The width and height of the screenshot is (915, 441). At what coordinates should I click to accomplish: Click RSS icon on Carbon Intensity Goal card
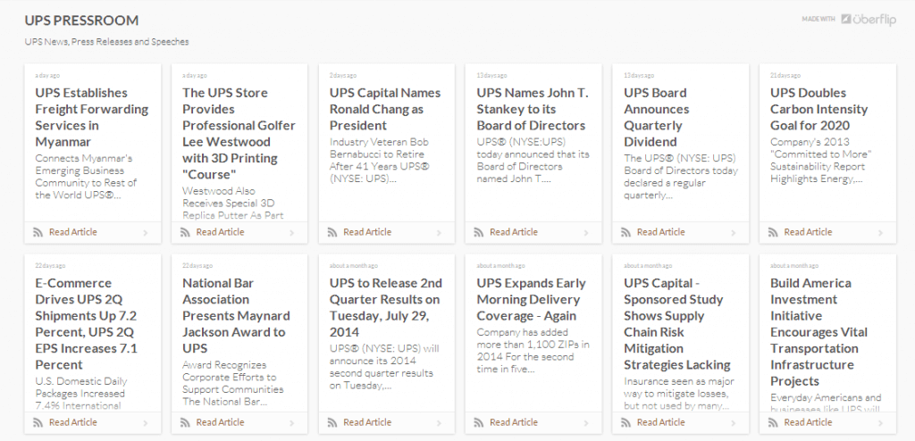pos(773,232)
